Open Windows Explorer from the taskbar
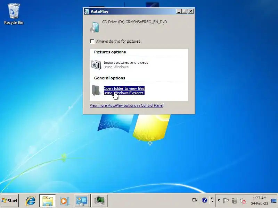This screenshot has width=278, height=208. point(48,201)
